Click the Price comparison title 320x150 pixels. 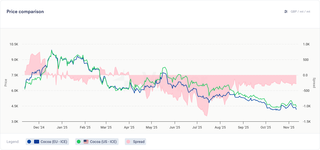[x=25, y=12]
